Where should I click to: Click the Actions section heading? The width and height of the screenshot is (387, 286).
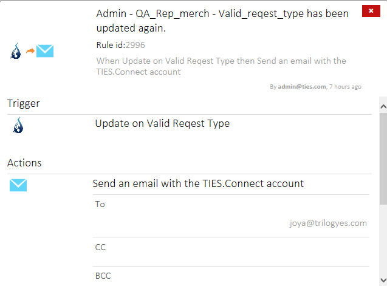coord(24,163)
